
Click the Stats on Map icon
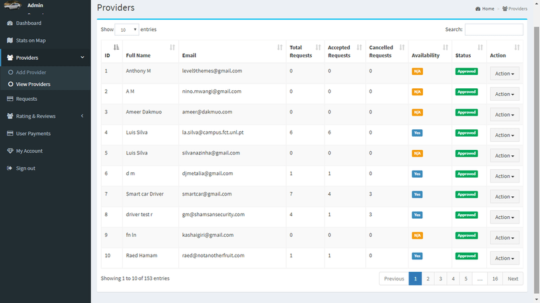(x=10, y=40)
